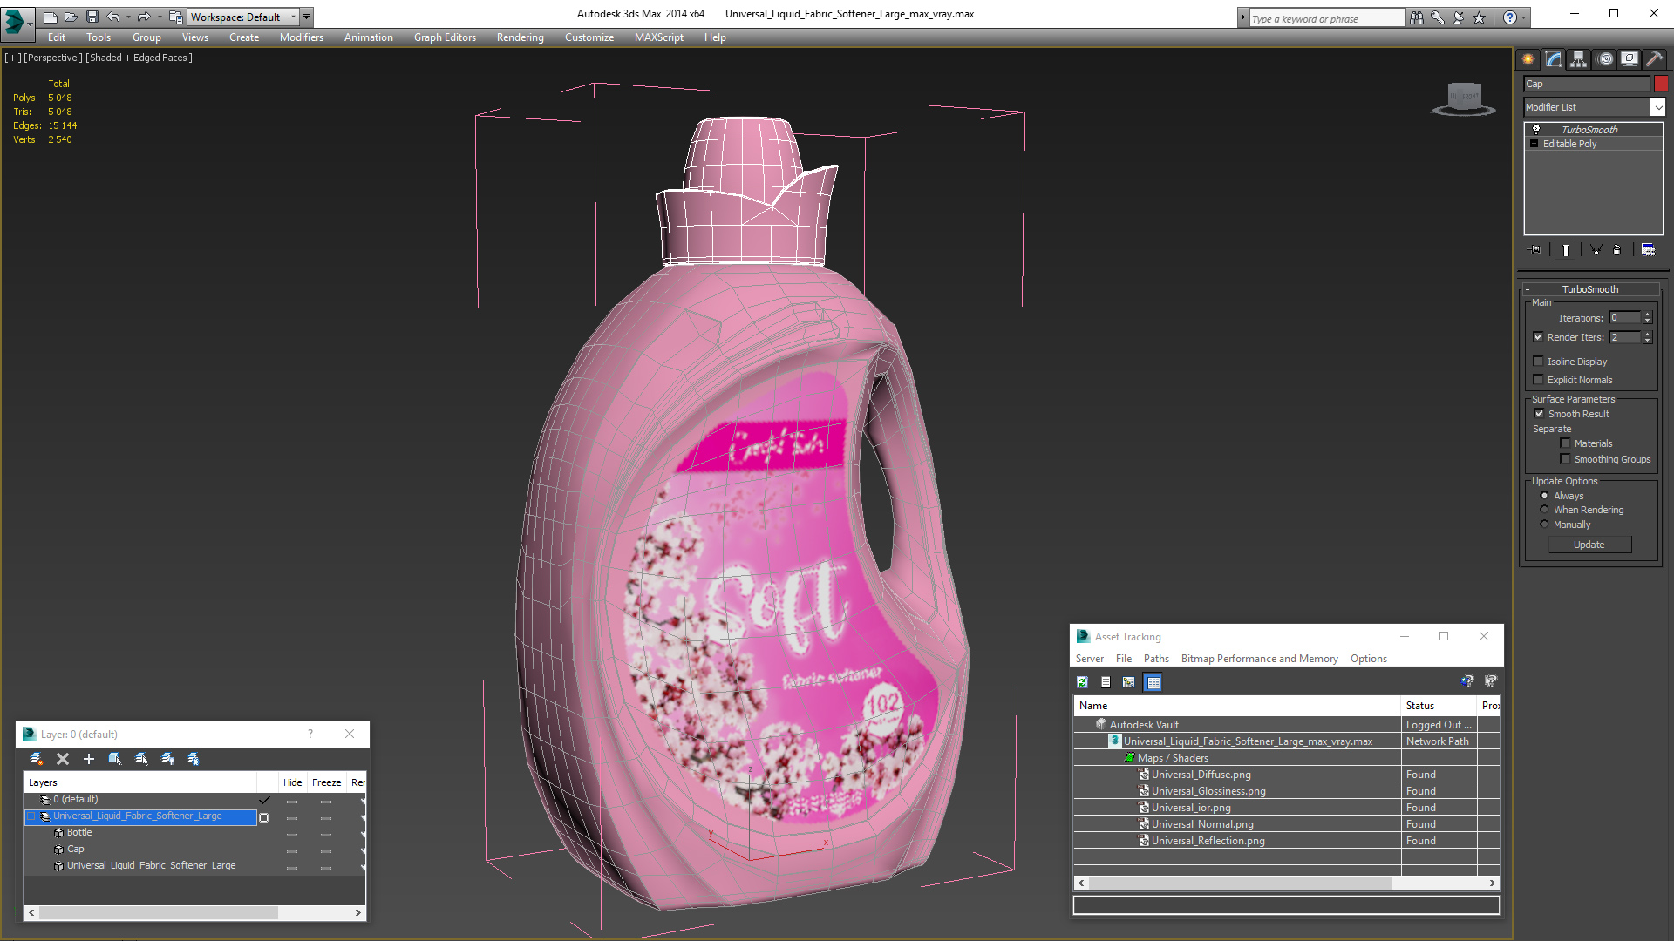
Task: Click the Pin Stack icon
Action: click(1535, 250)
